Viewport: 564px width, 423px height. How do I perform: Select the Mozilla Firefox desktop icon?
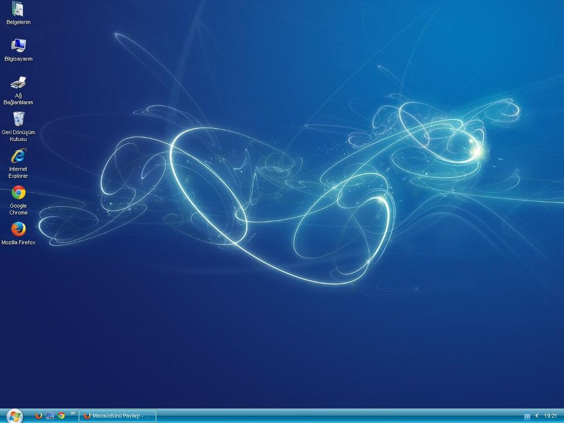pyautogui.click(x=18, y=229)
